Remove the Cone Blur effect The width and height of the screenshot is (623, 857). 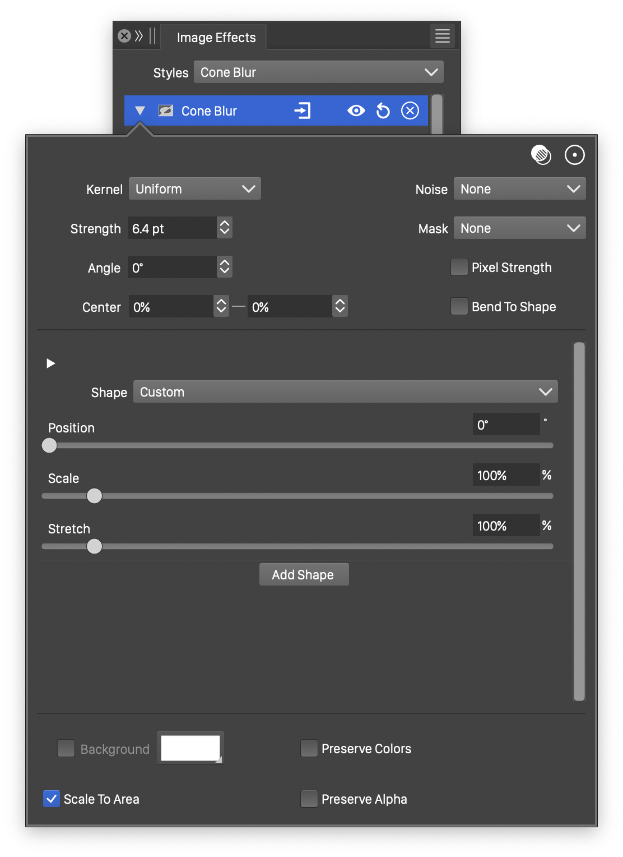(x=410, y=110)
